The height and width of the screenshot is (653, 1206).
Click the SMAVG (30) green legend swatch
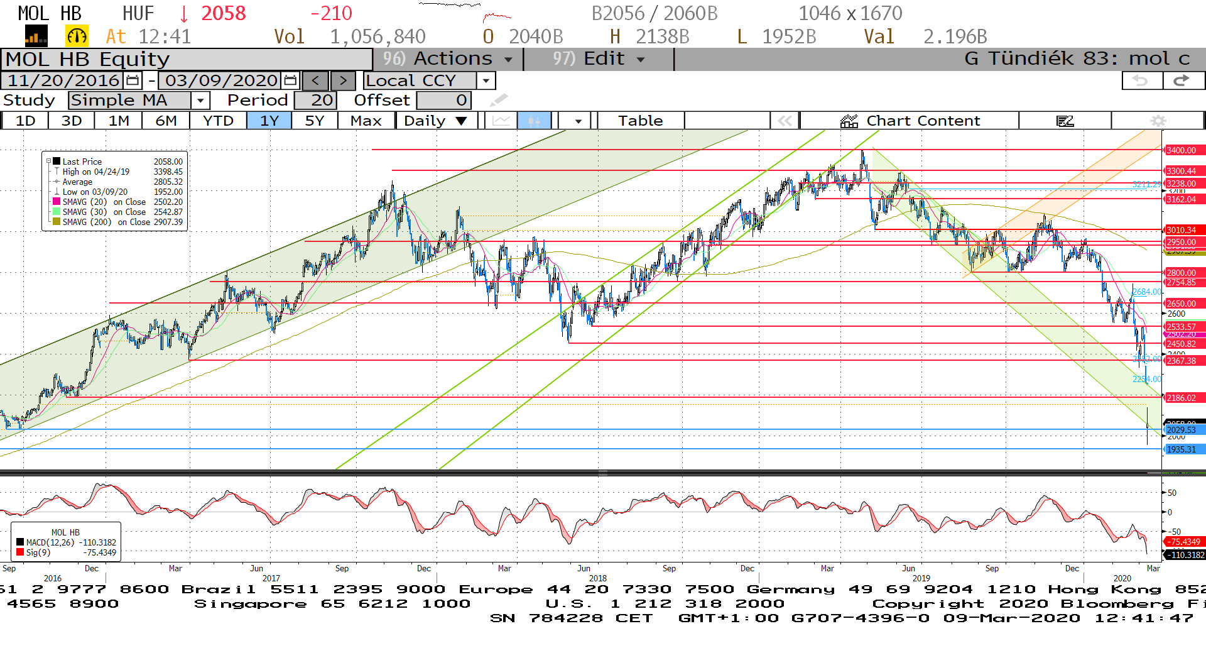click(57, 212)
